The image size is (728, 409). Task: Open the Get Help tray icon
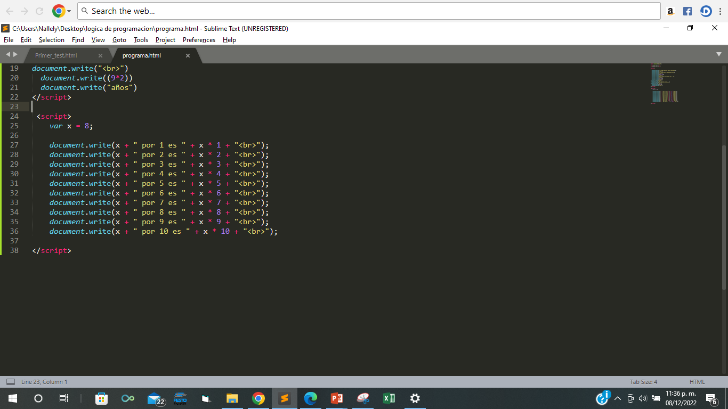point(603,398)
